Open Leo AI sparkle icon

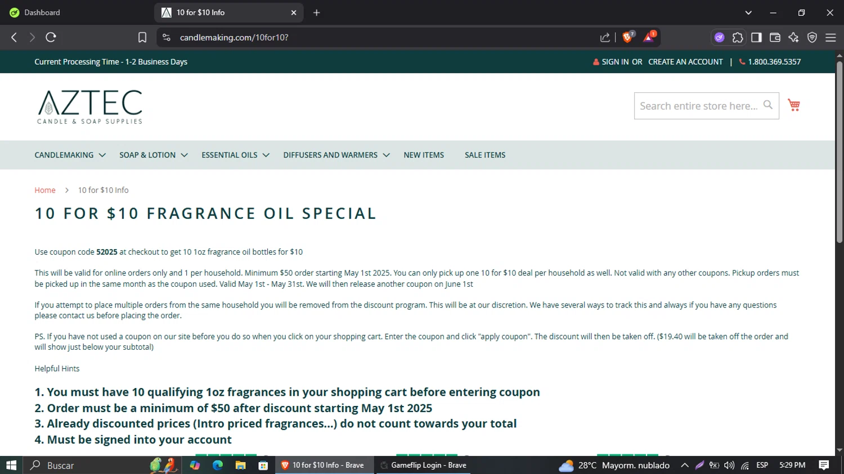793,37
